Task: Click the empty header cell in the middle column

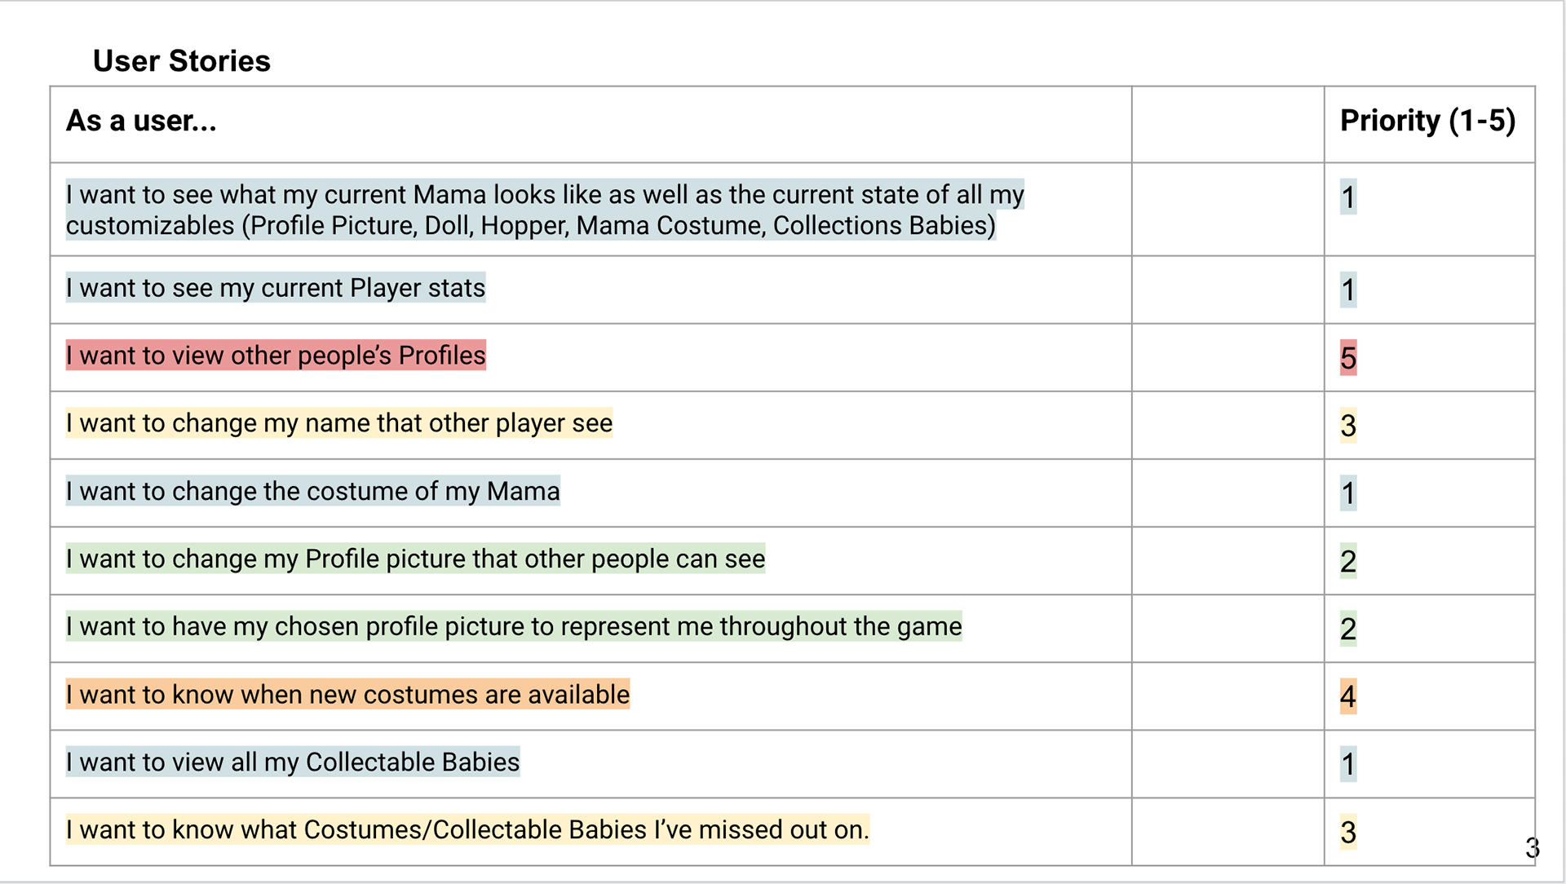Action: click(1228, 124)
